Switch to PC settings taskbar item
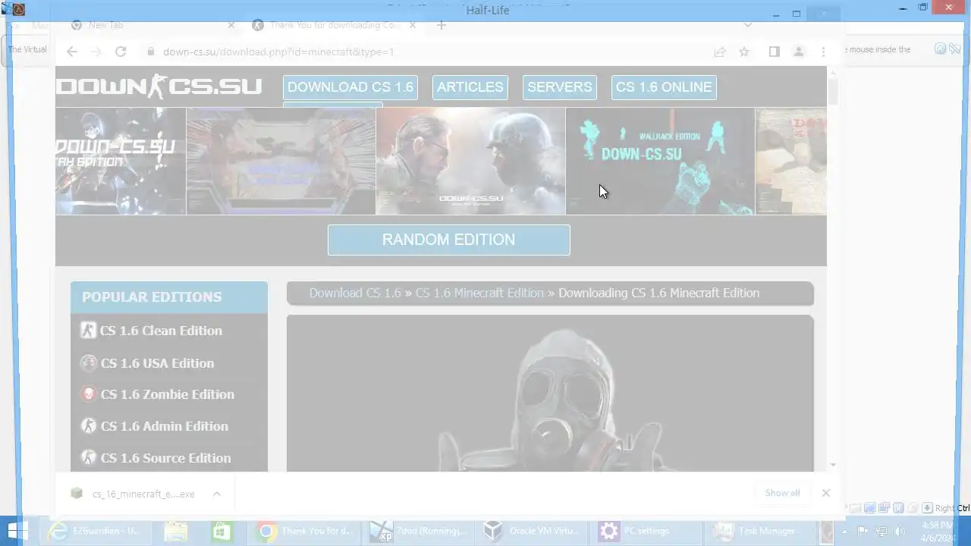971x546 pixels. click(x=646, y=531)
